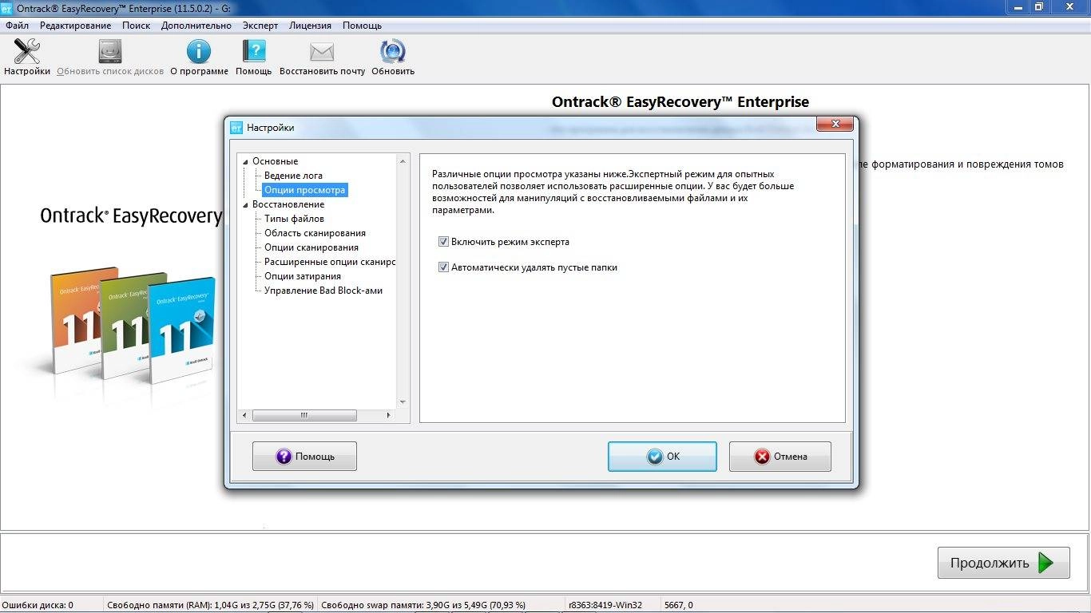Select Расширенные опции сканирования tree item

click(330, 262)
